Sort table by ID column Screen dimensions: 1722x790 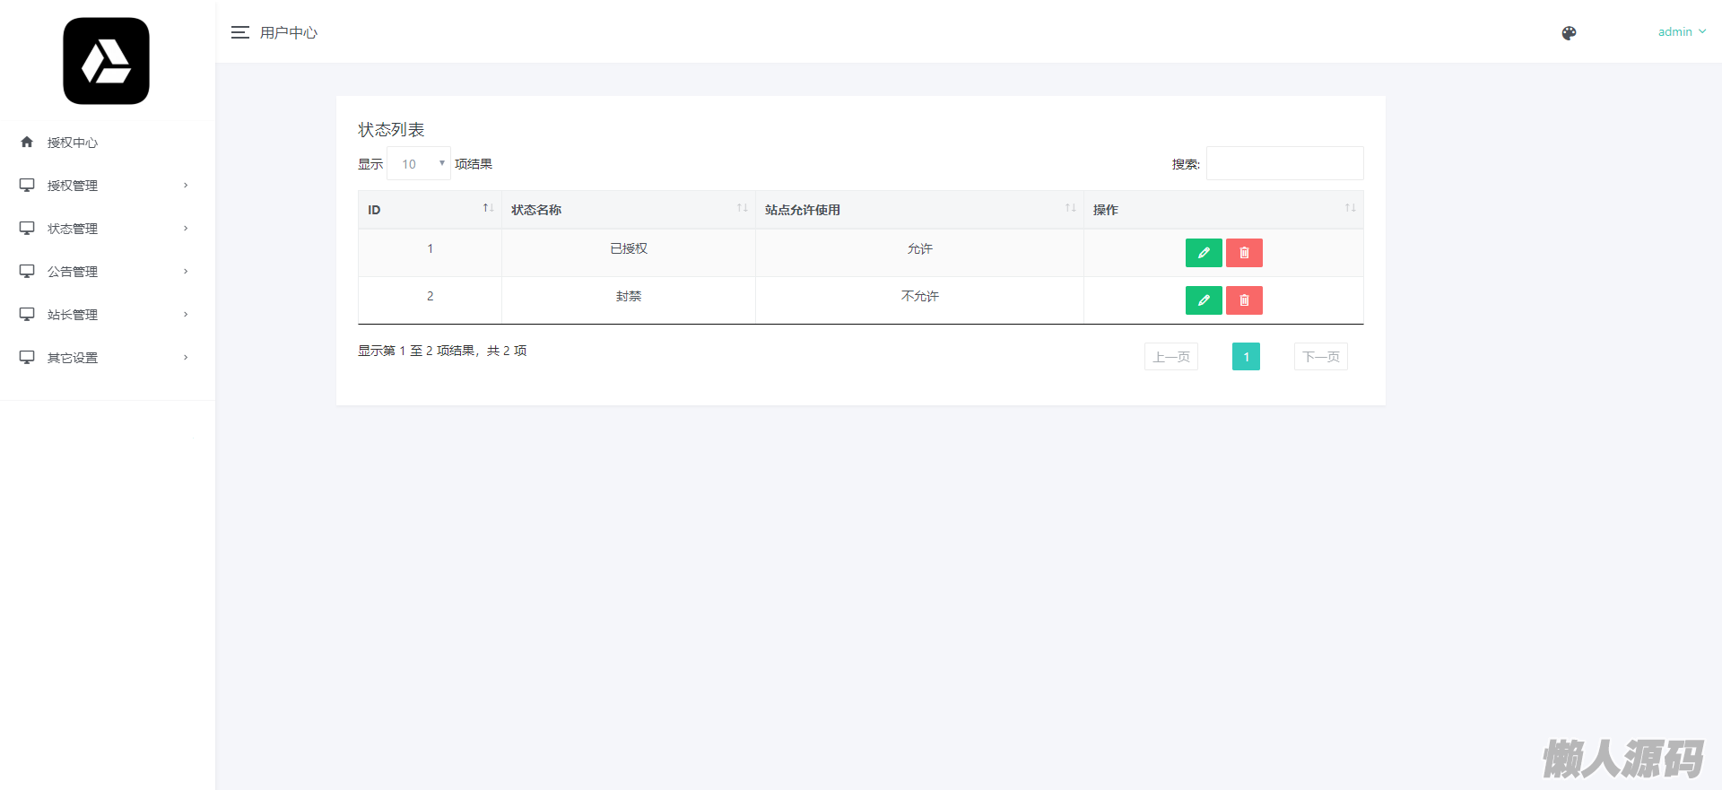(429, 210)
